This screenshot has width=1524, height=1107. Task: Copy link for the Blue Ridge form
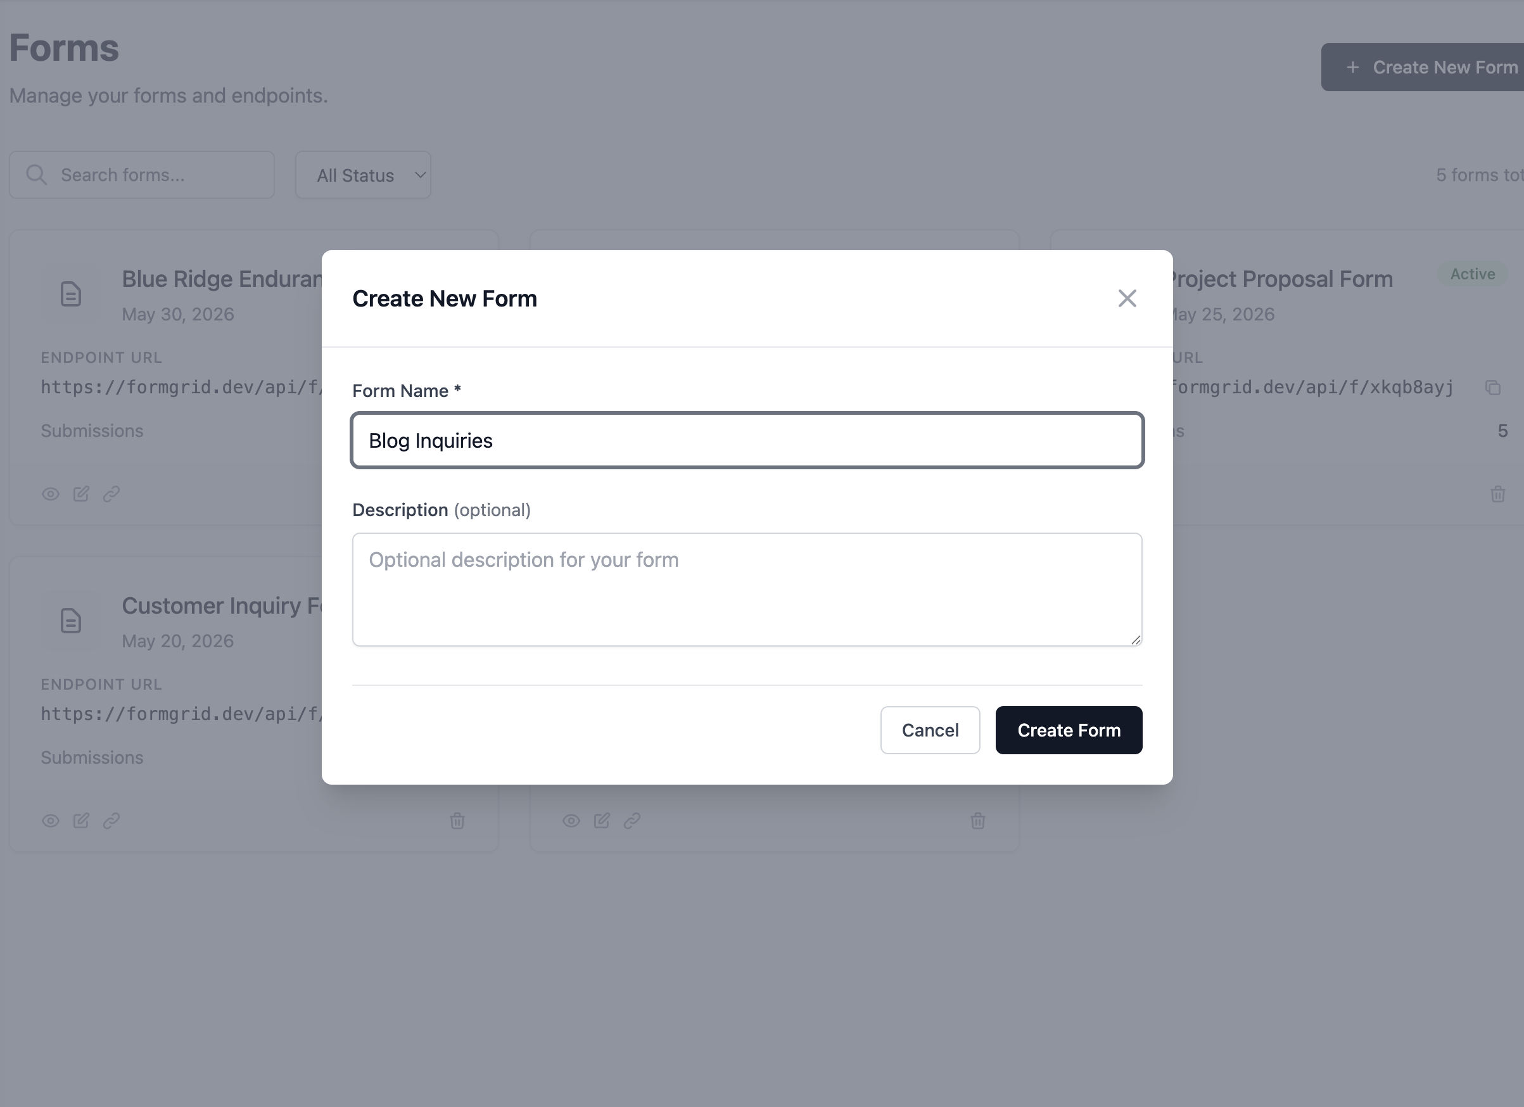(x=111, y=495)
